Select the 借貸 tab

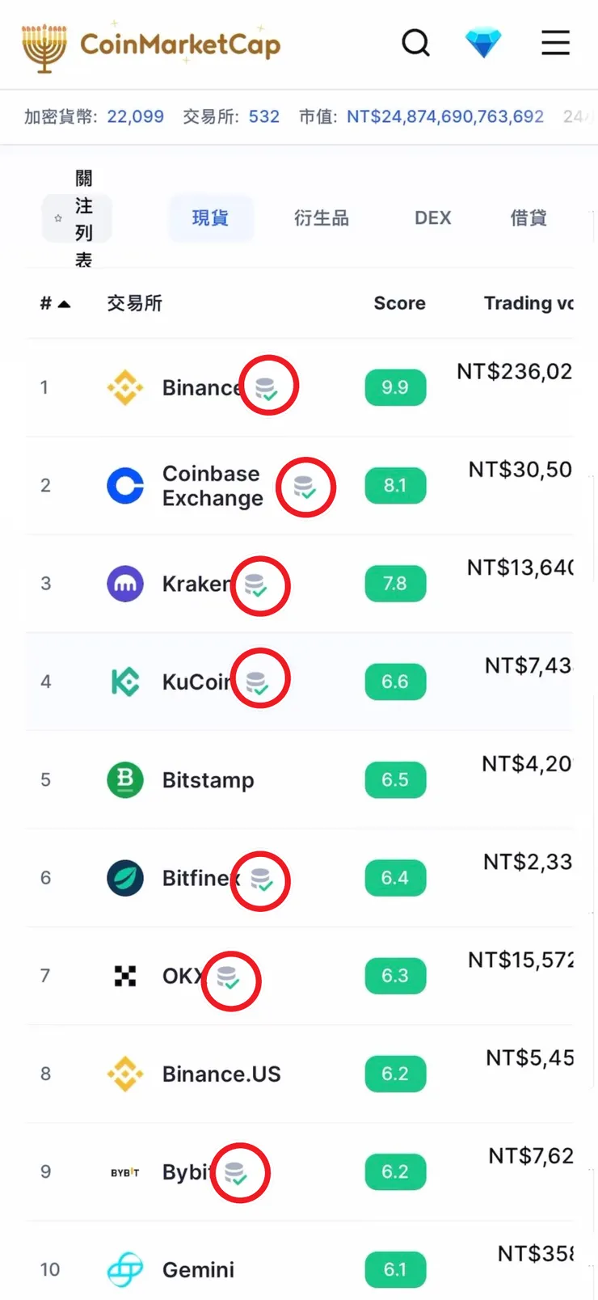(x=529, y=218)
